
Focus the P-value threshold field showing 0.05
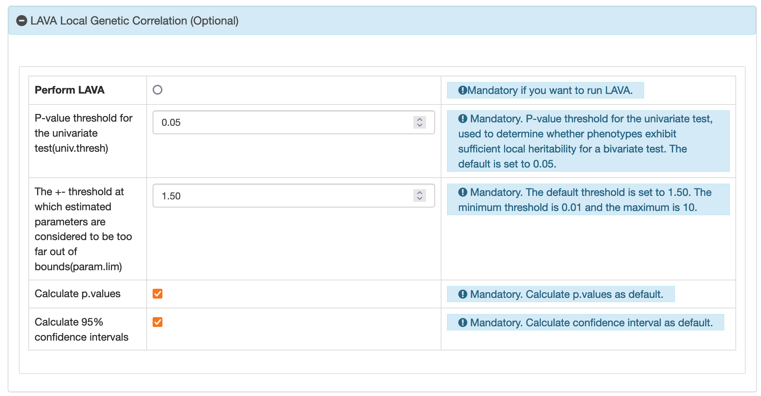point(280,123)
